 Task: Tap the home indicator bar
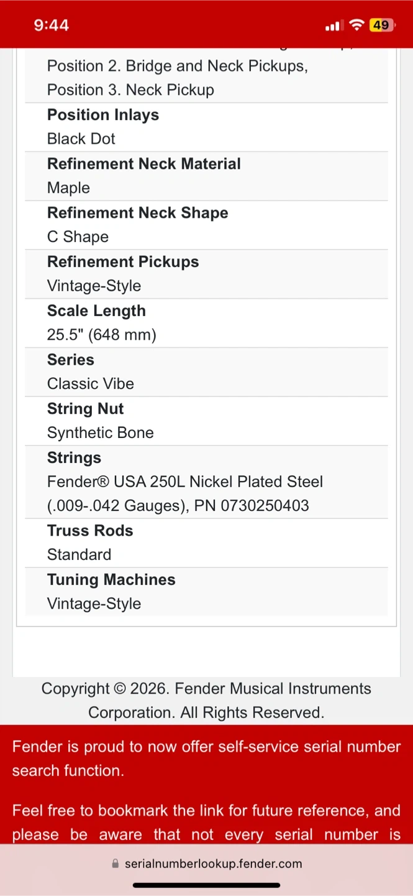coord(206,885)
